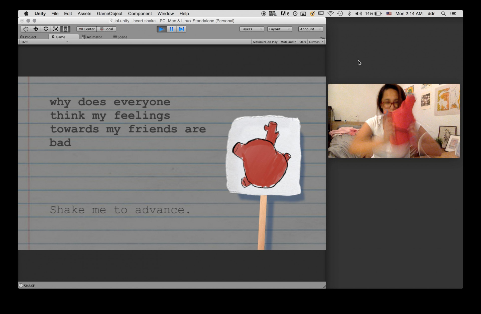Toggle Mute audio in Game view

pyautogui.click(x=288, y=42)
